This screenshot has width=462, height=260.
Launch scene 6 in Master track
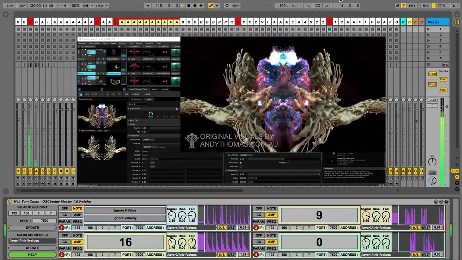click(x=428, y=58)
